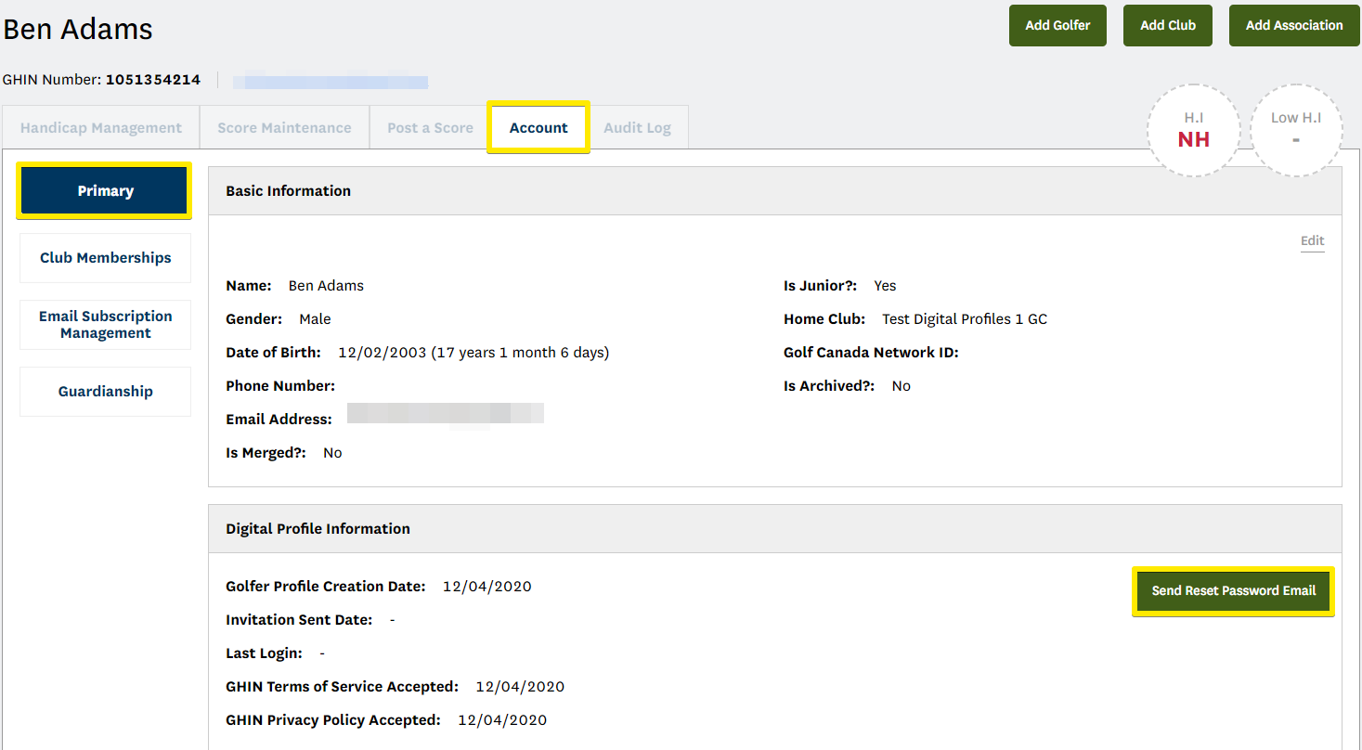Click the GHIN Terms of Service Accepted date
The width and height of the screenshot is (1362, 750).
(520, 686)
